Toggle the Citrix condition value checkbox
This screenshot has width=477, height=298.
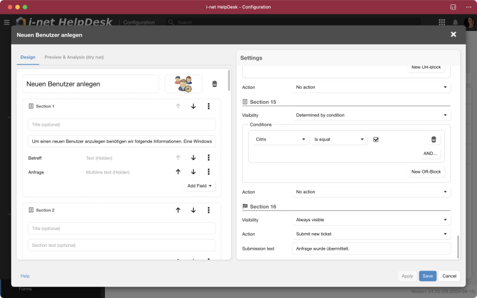(x=376, y=139)
